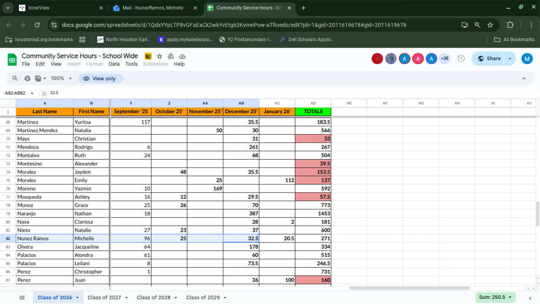Open the Class of 2026 tab menu arrow
540x304 pixels.
(x=78, y=298)
